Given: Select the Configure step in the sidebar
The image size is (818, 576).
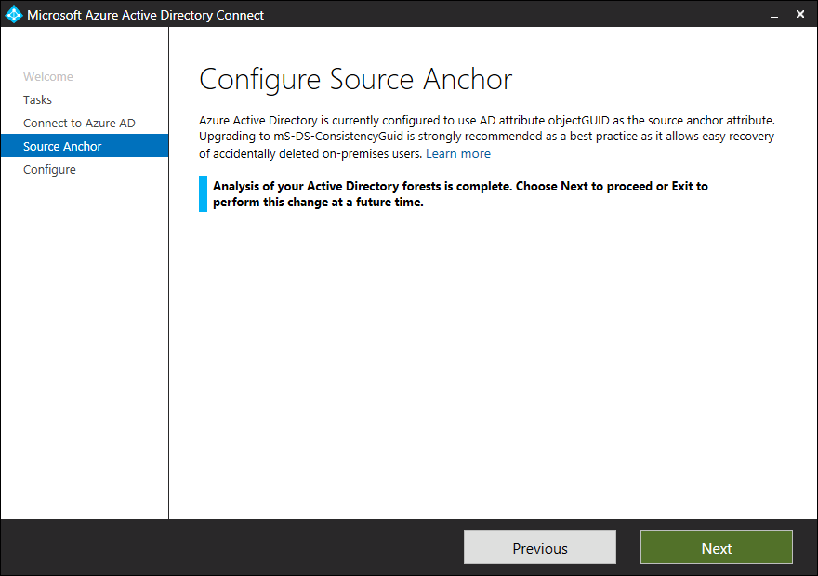Looking at the screenshot, I should [49, 169].
